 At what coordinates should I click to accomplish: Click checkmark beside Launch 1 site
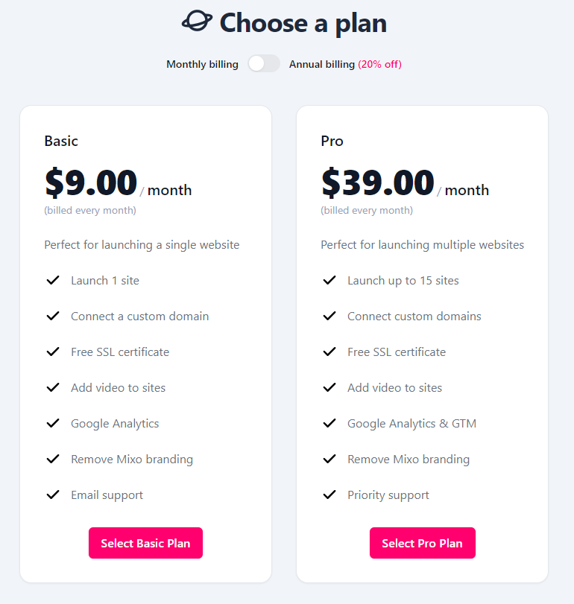[53, 281]
